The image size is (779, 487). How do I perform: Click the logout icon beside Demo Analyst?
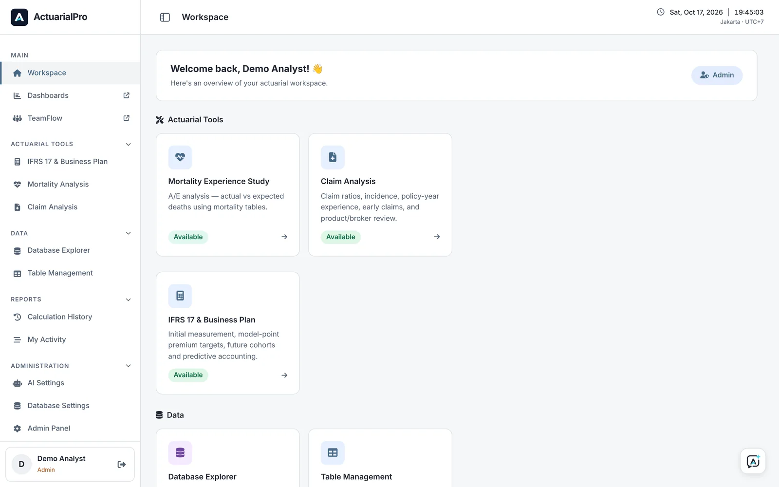click(122, 465)
